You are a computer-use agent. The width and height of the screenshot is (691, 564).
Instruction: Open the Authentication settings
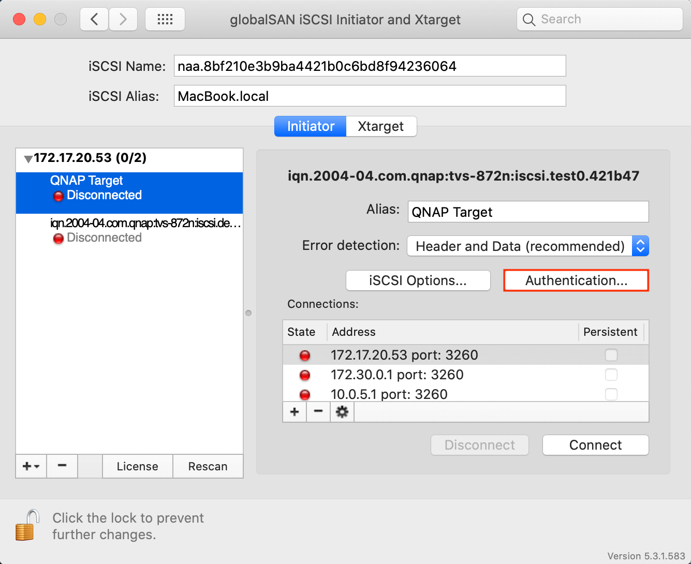click(x=576, y=280)
